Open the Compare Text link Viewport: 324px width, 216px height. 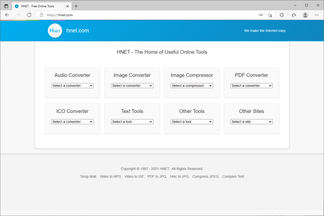(233, 177)
